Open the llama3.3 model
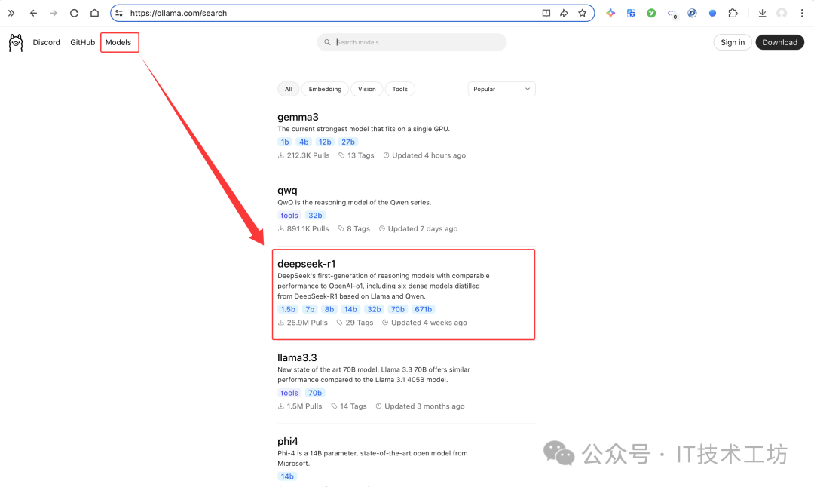This screenshot has height=487, width=814. pos(297,358)
